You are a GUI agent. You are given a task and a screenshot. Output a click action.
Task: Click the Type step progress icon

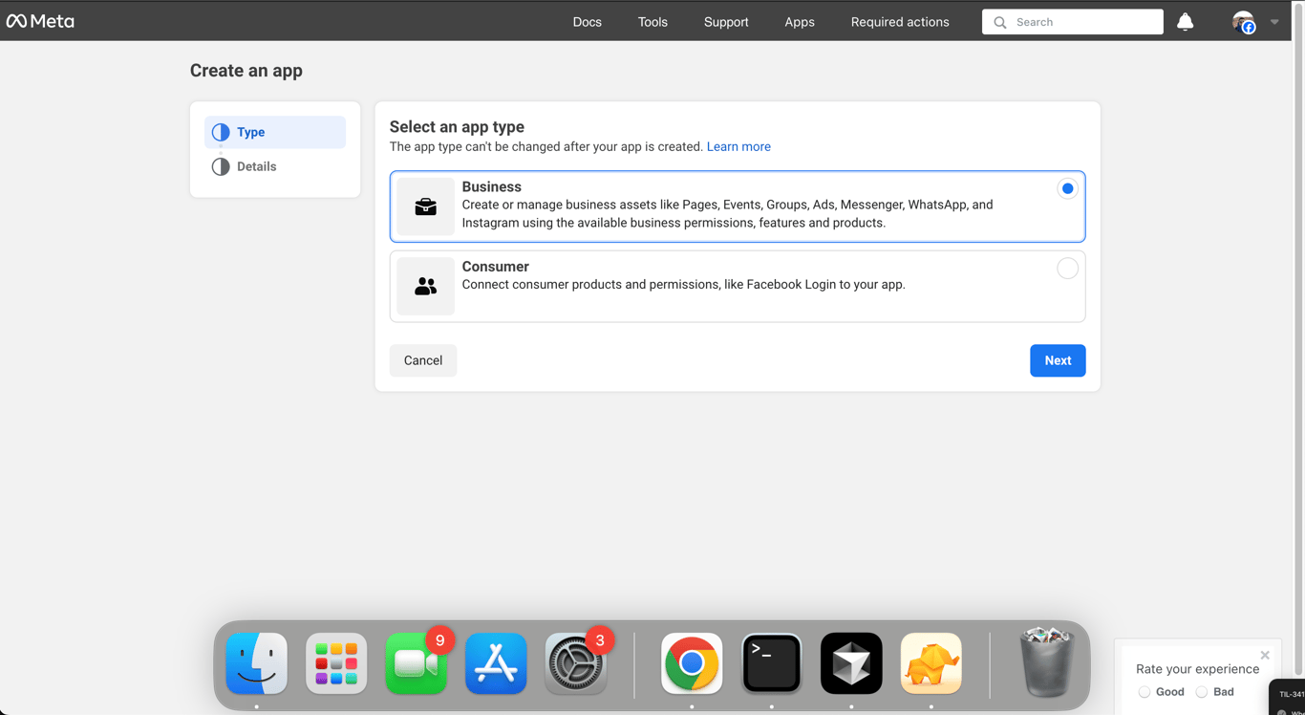point(221,132)
